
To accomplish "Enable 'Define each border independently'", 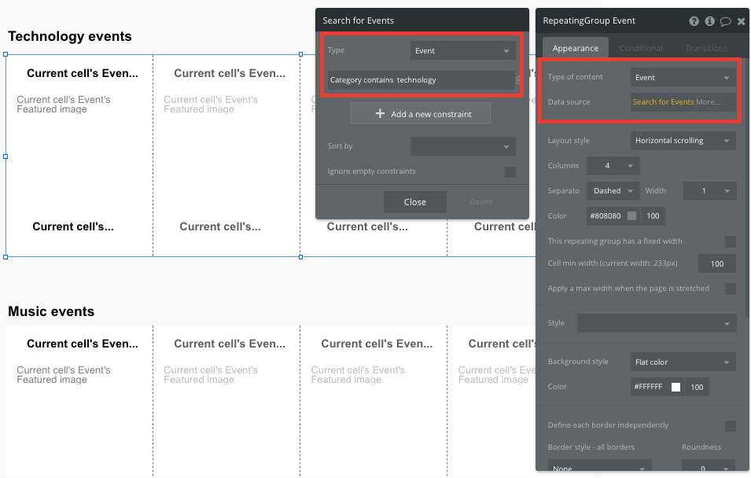I will [731, 425].
